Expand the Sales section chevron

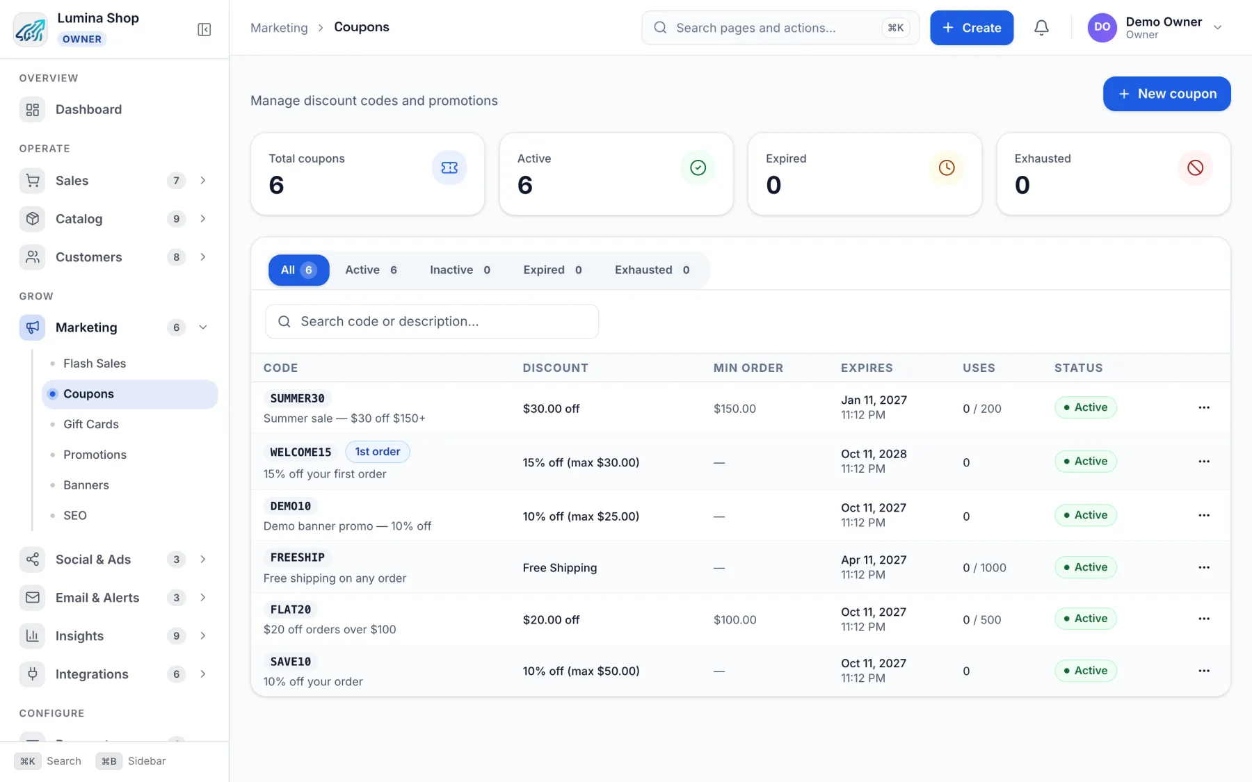click(x=203, y=181)
